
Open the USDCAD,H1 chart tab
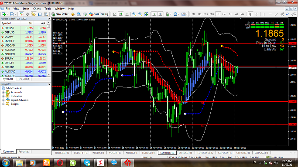62,153
